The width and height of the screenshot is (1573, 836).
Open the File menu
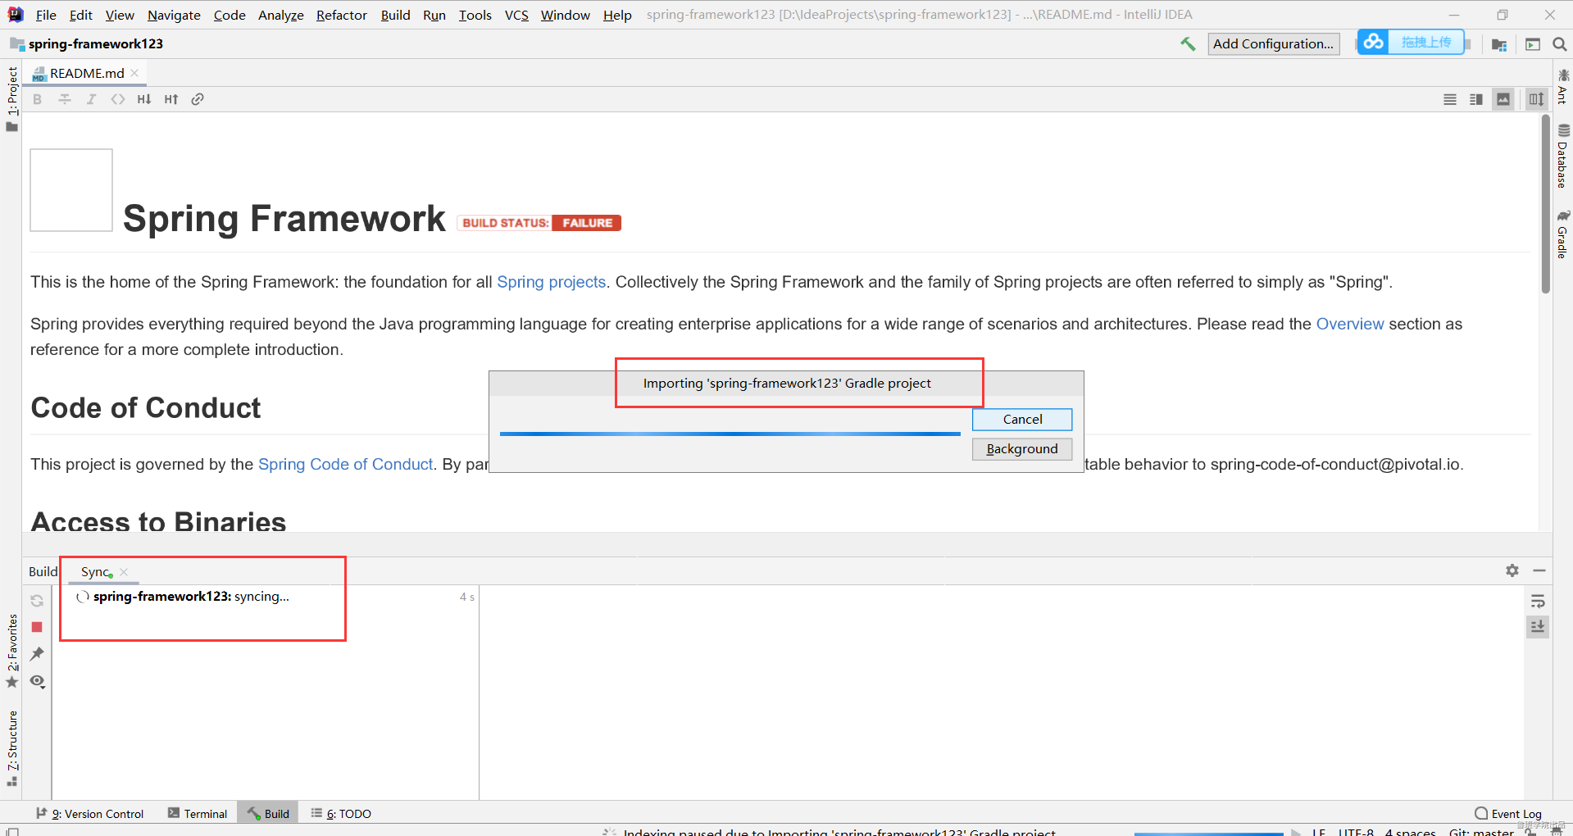(46, 15)
